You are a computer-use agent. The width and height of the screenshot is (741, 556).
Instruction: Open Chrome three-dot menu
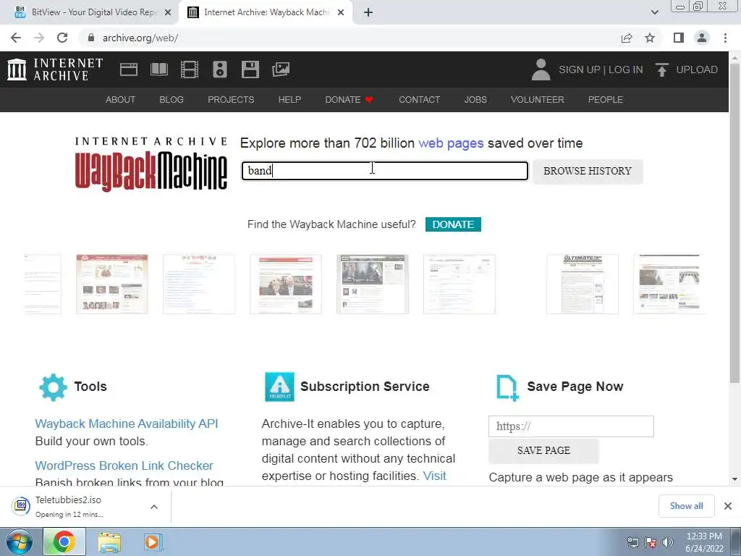[x=725, y=38]
